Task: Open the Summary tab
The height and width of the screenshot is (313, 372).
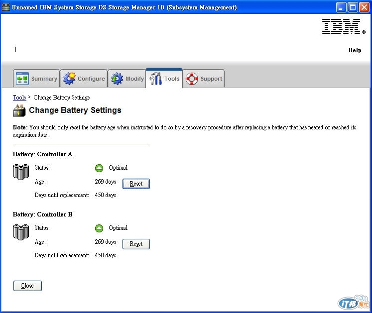Action: click(36, 79)
